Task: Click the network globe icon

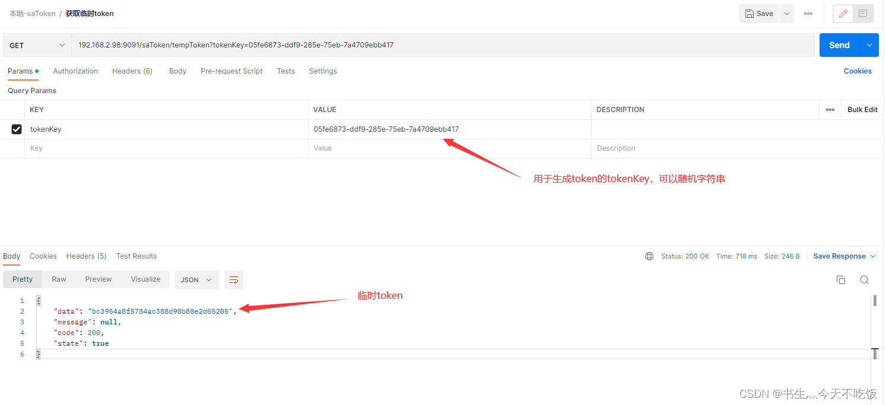Action: tap(649, 256)
